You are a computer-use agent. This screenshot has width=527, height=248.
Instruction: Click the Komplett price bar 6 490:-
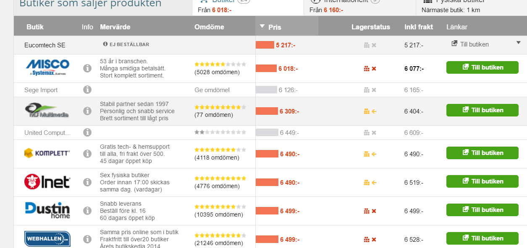tap(267, 154)
